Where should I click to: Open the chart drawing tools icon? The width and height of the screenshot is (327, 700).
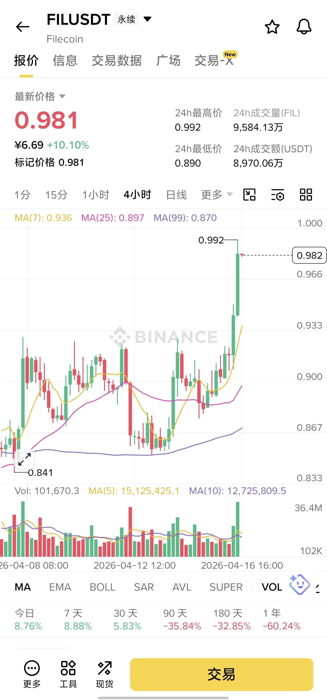tap(249, 195)
